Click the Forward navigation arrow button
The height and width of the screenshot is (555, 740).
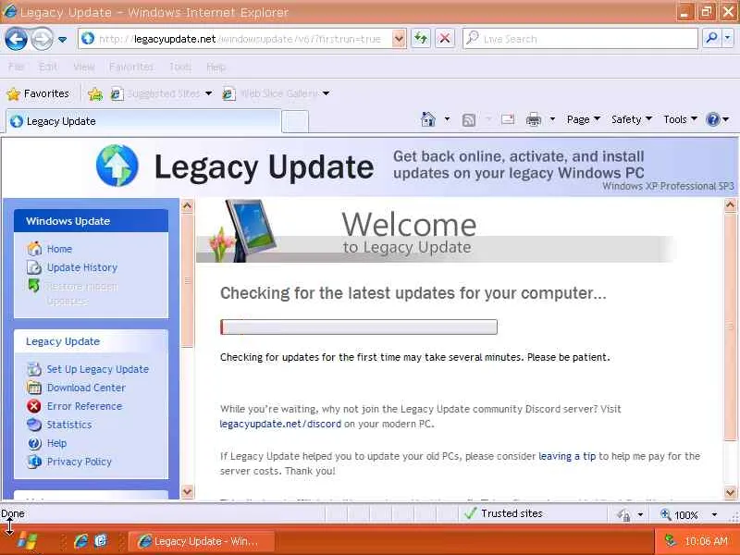click(42, 39)
